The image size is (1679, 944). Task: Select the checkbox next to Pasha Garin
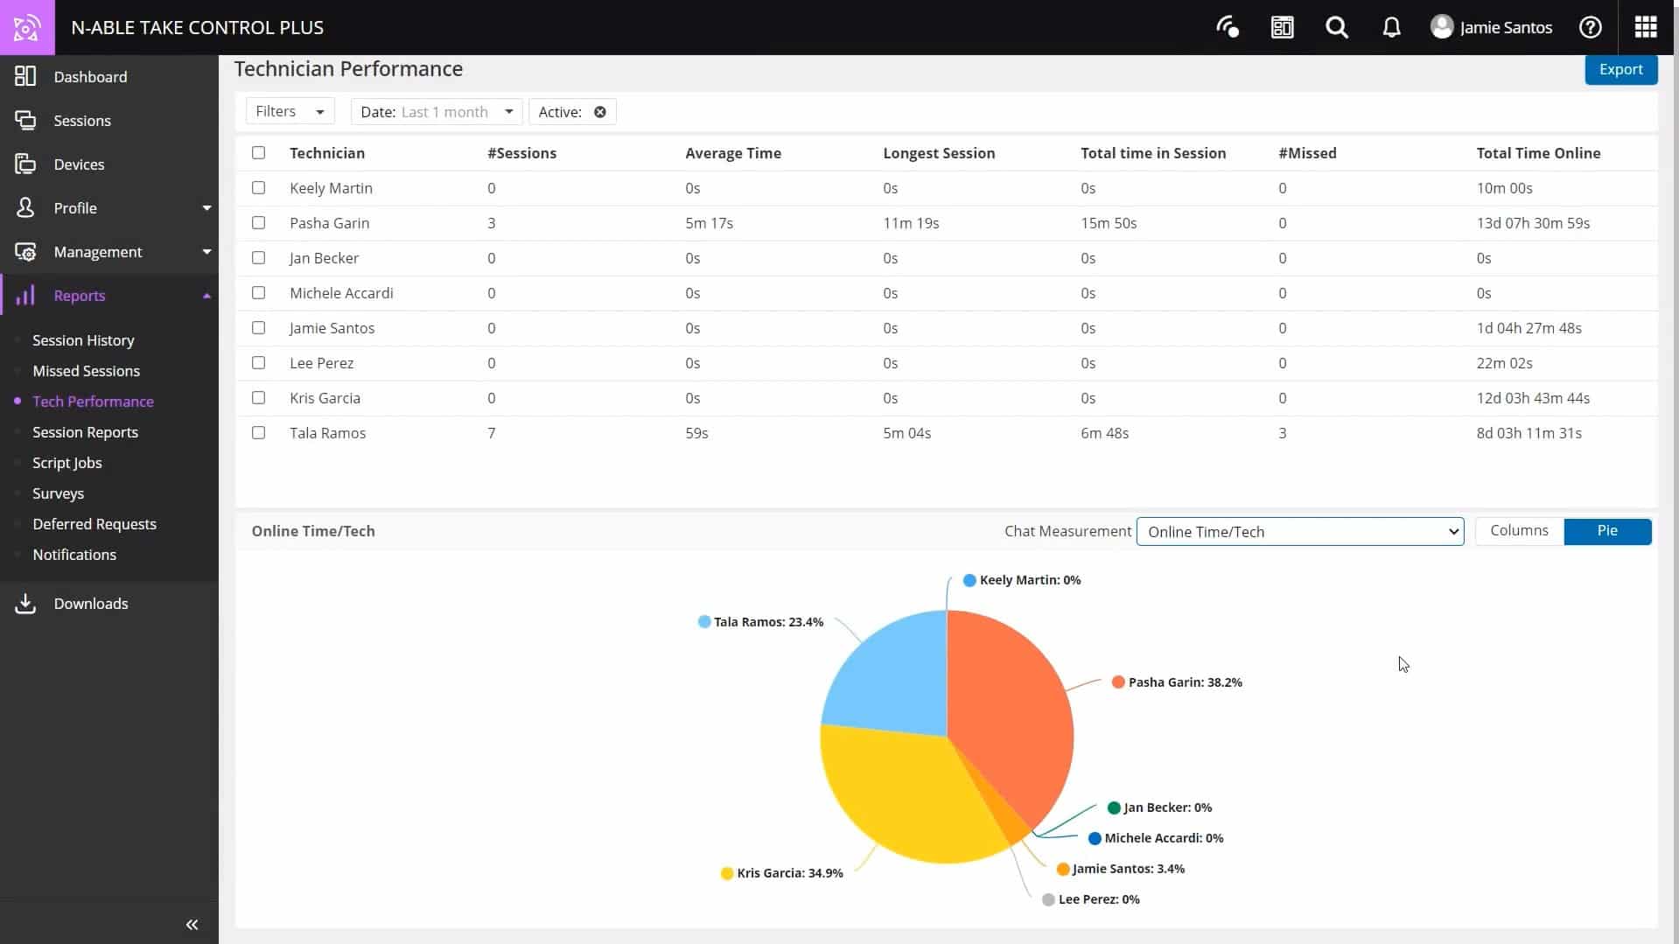coord(258,222)
